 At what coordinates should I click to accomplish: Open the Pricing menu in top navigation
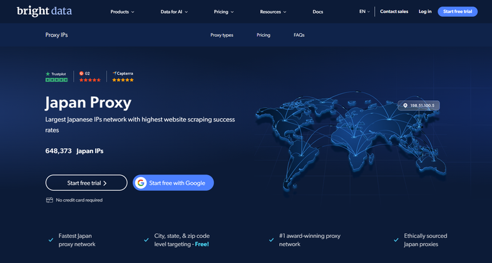click(x=224, y=12)
